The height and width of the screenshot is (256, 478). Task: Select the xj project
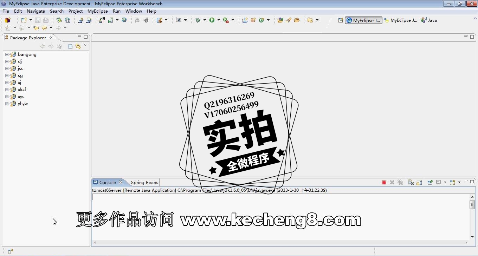19,83
